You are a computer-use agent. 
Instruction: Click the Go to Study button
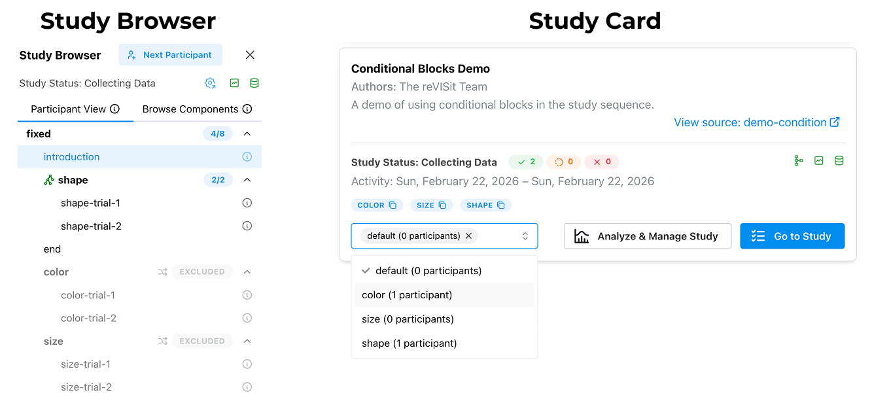[x=792, y=236]
